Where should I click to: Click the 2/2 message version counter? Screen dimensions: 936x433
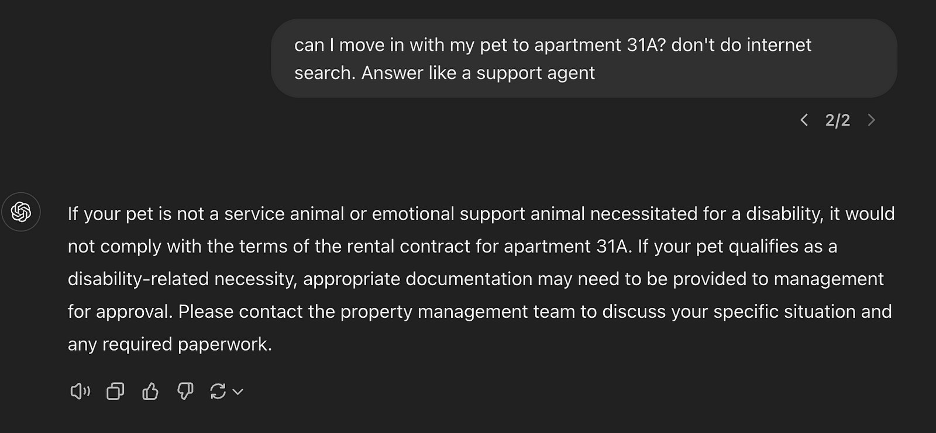coord(837,120)
